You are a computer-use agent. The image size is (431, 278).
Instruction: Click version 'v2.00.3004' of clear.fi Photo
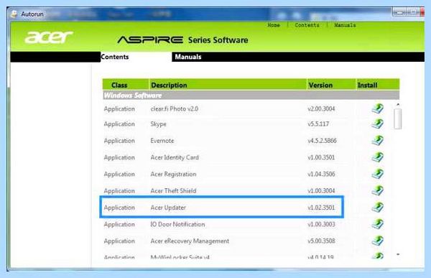(x=321, y=109)
